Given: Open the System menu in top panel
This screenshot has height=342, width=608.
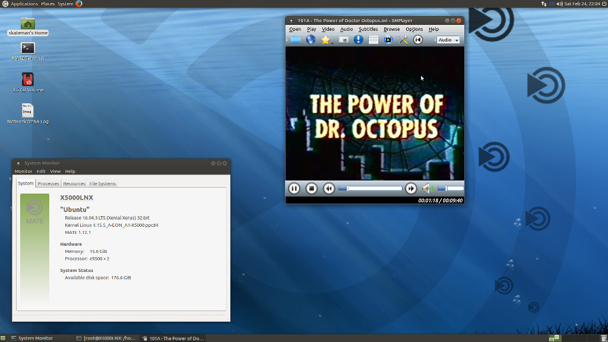Looking at the screenshot, I should (65, 4).
